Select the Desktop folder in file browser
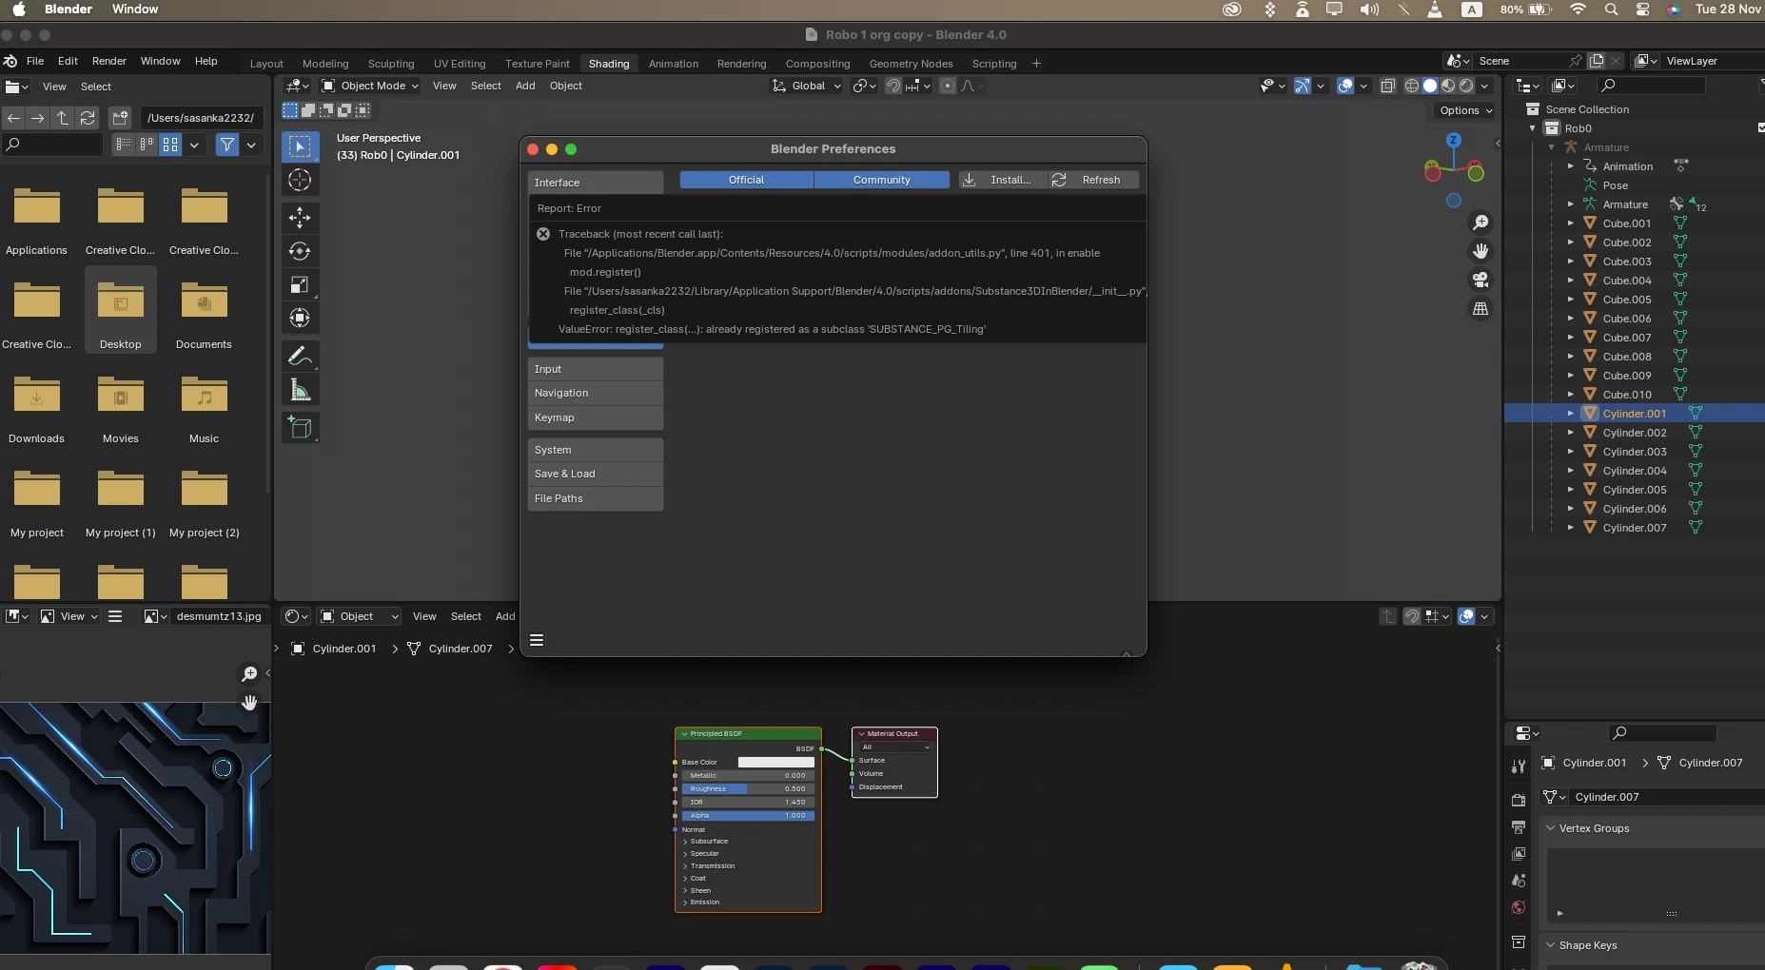Viewport: 1765px width, 970px height. point(121,310)
